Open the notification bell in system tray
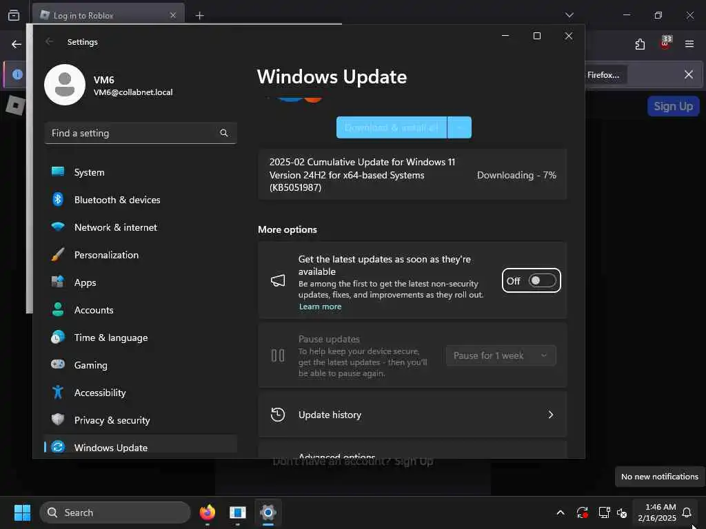The width and height of the screenshot is (706, 529). (x=687, y=512)
